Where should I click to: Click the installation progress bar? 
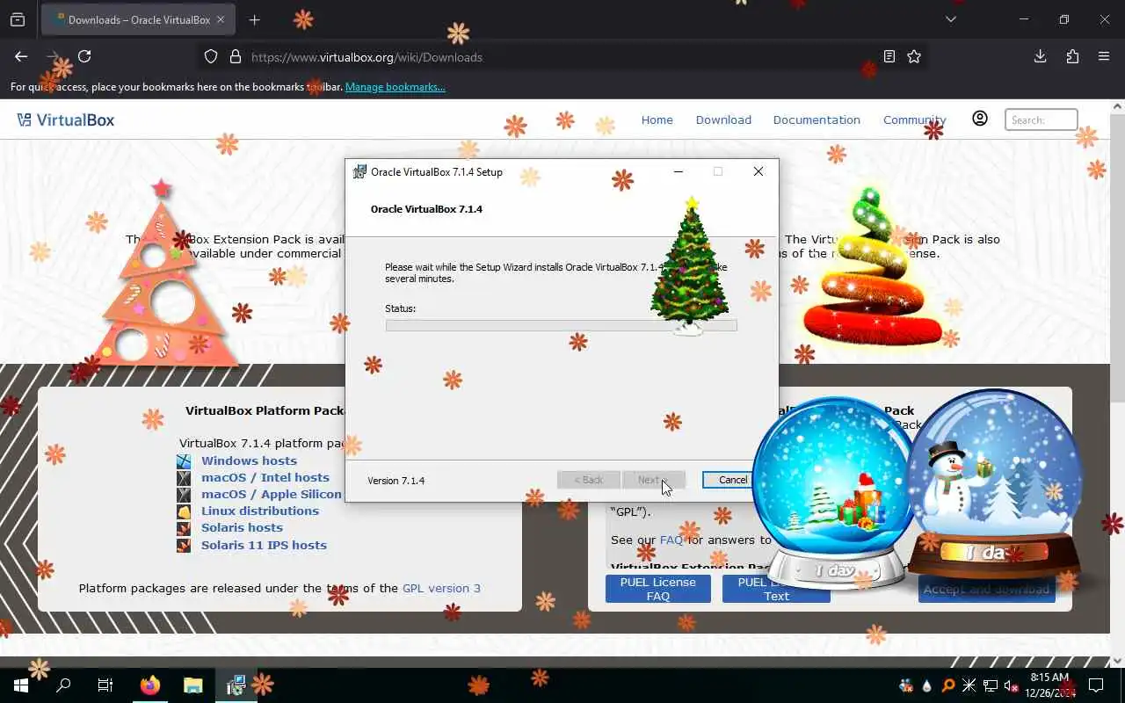(x=561, y=325)
